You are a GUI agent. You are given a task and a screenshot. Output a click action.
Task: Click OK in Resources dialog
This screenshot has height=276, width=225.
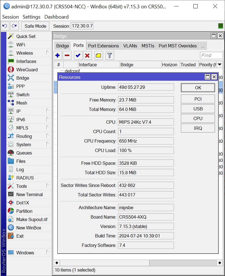[198, 88]
